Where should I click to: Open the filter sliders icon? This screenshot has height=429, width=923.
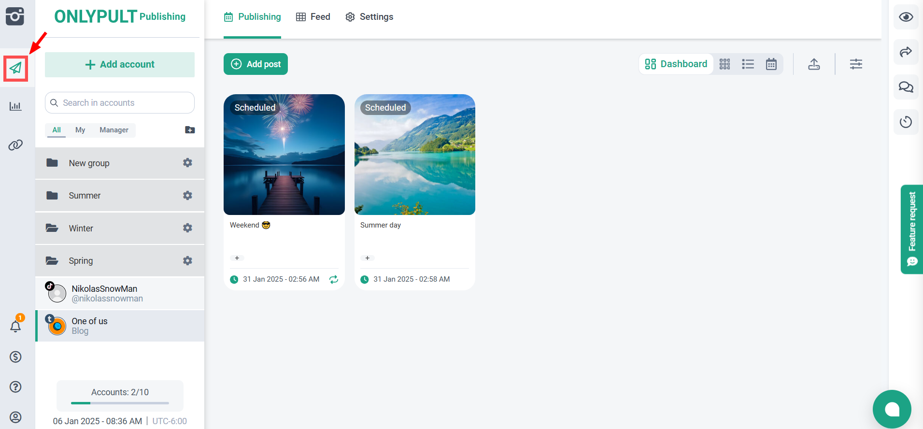[856, 64]
